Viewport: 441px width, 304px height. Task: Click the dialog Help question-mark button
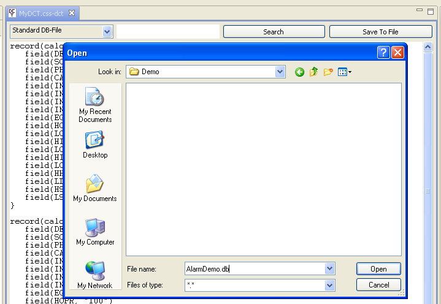coord(384,53)
